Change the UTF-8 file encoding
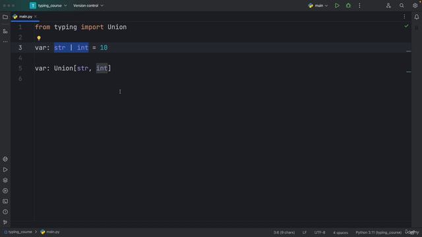Viewport: 422px width, 237px height. pyautogui.click(x=320, y=232)
